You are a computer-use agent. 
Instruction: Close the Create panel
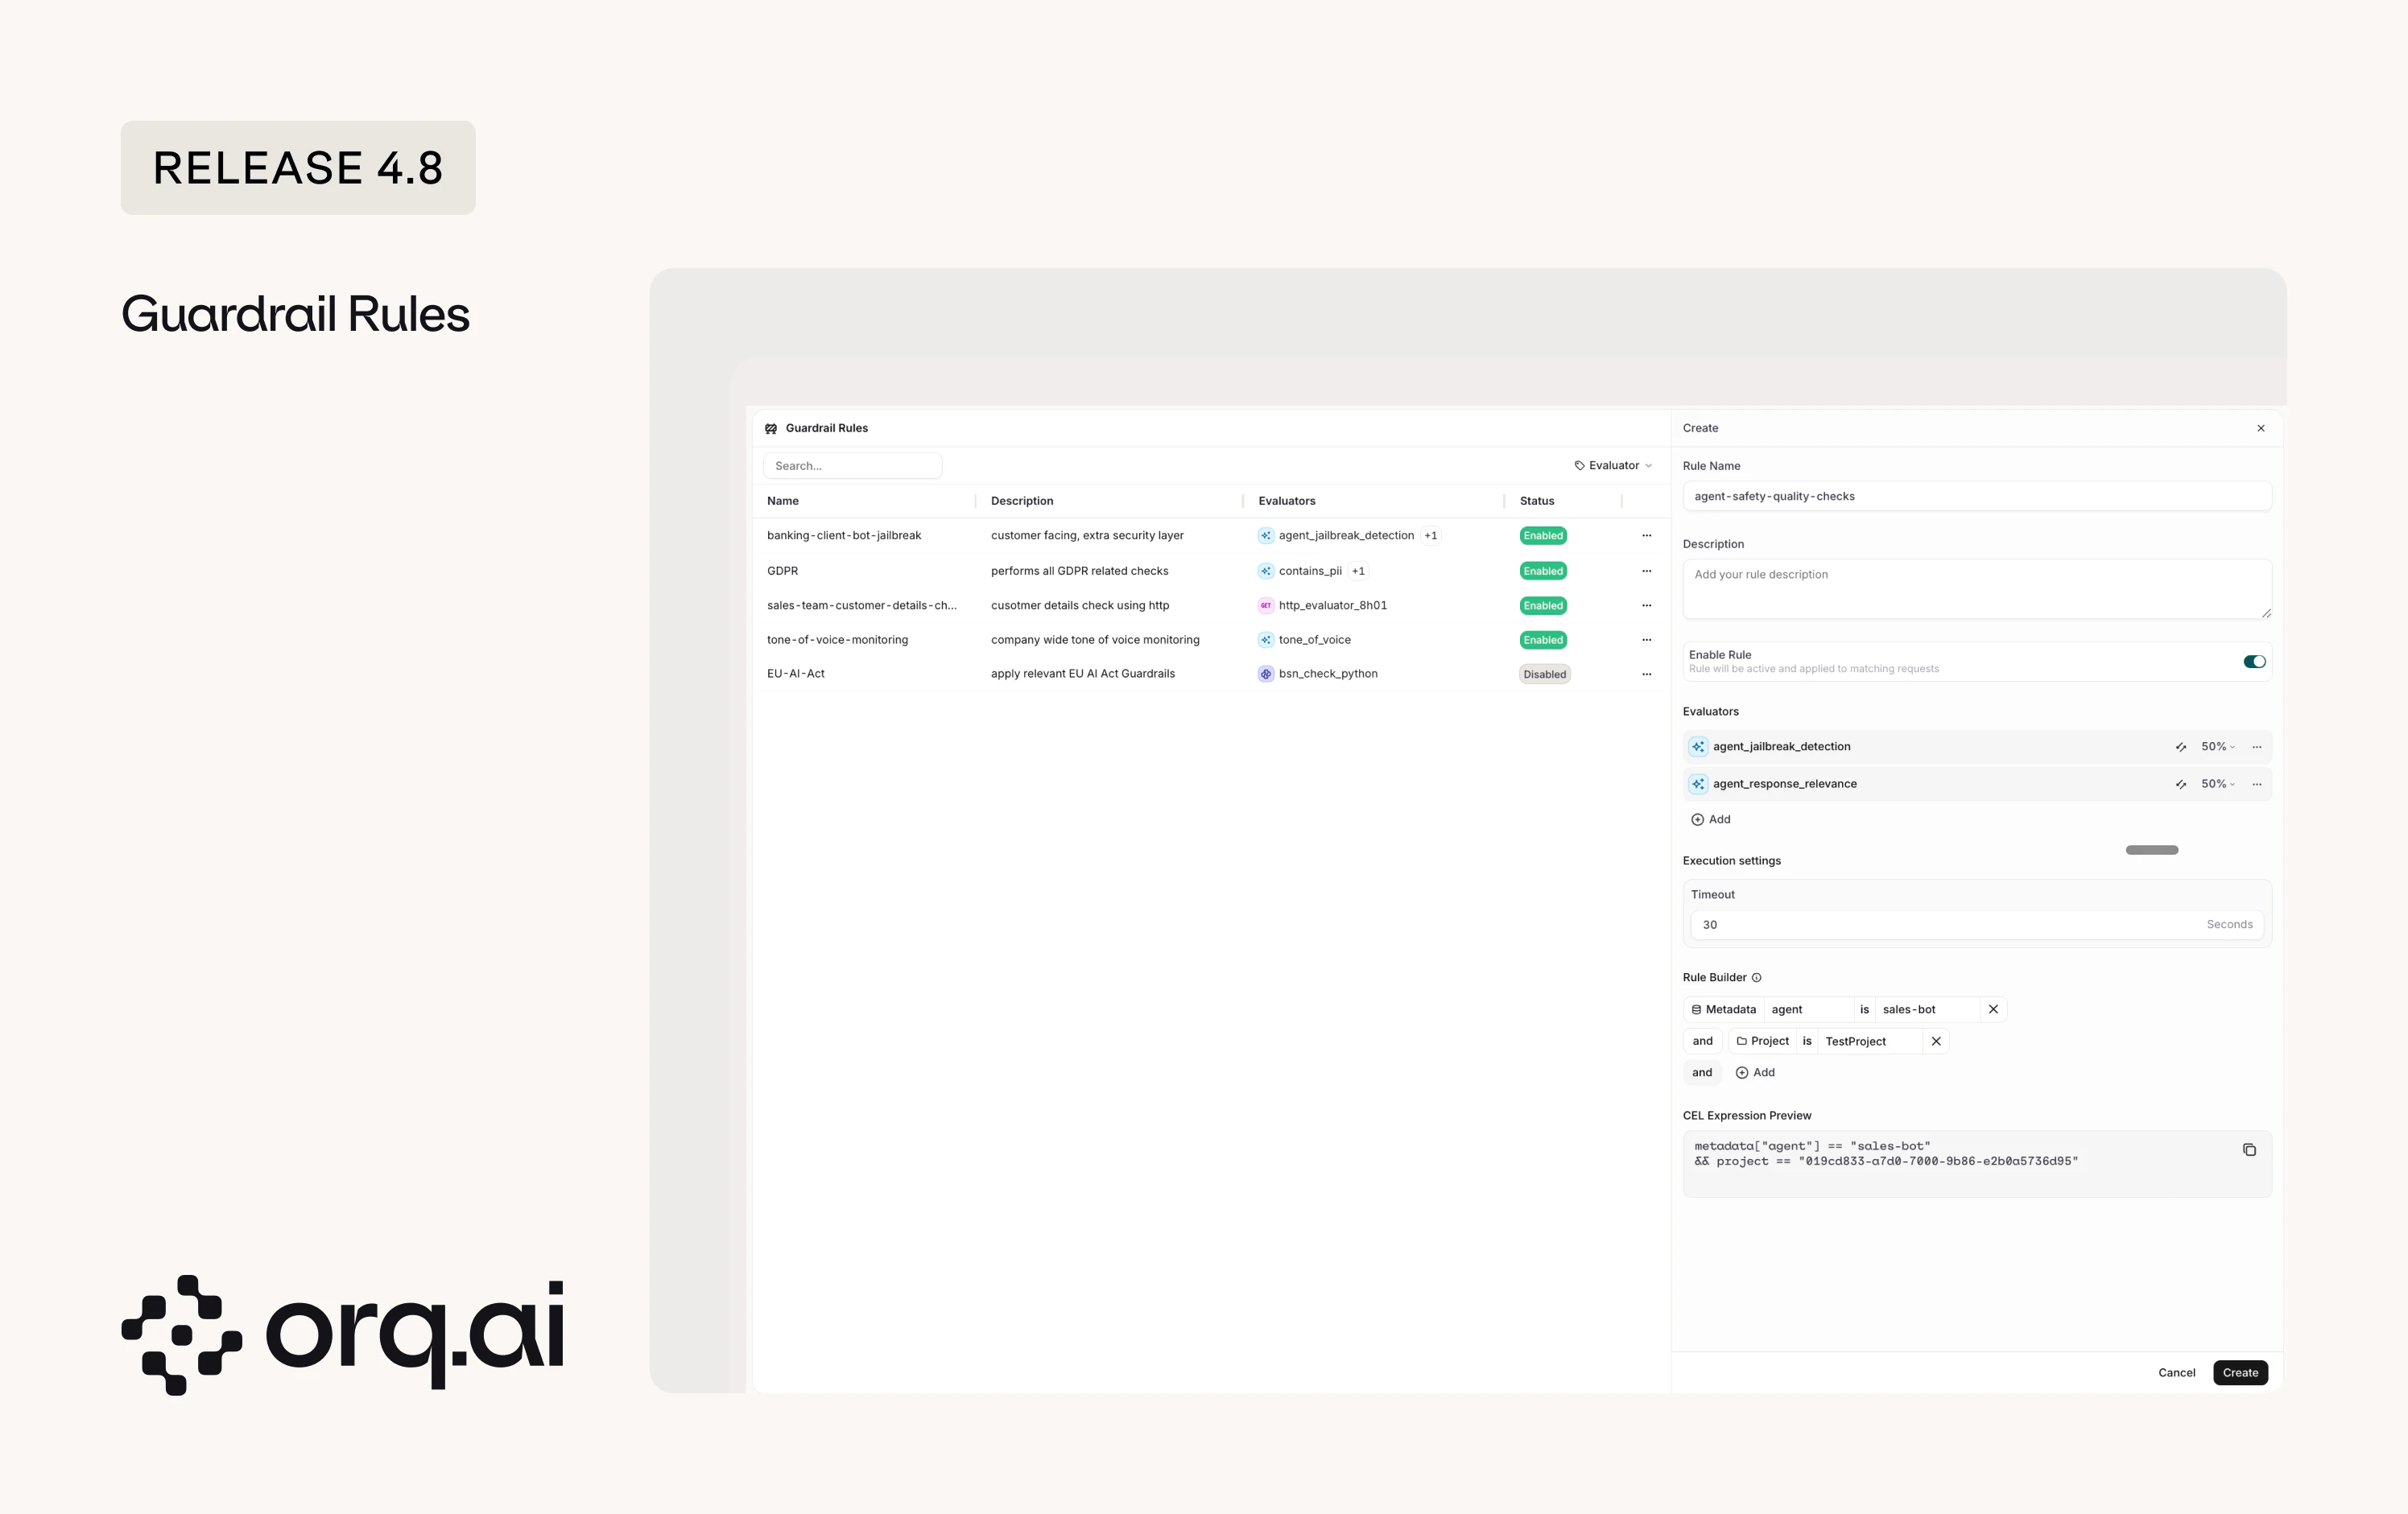(2261, 428)
